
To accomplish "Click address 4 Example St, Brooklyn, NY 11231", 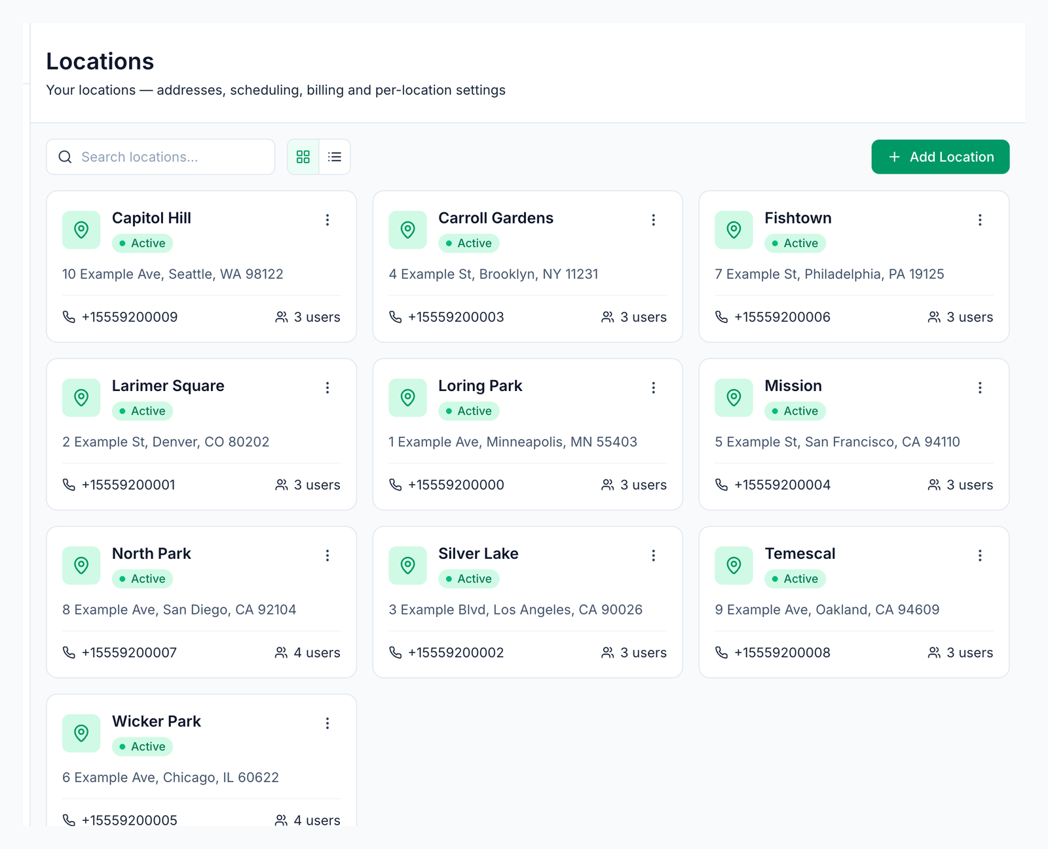I will 493,274.
